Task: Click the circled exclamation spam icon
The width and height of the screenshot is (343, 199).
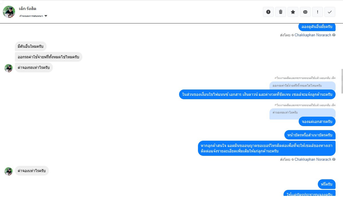Action: 268,12
